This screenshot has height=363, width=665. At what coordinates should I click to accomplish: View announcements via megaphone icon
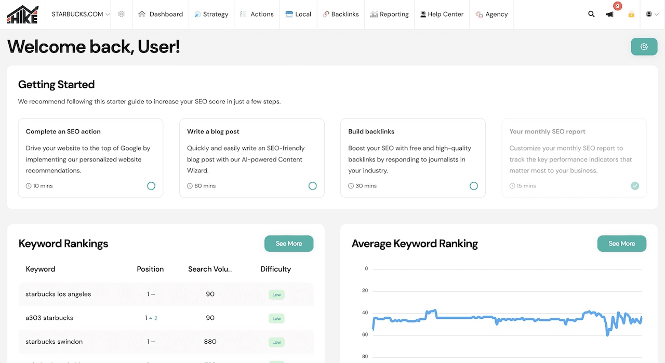[x=610, y=15]
